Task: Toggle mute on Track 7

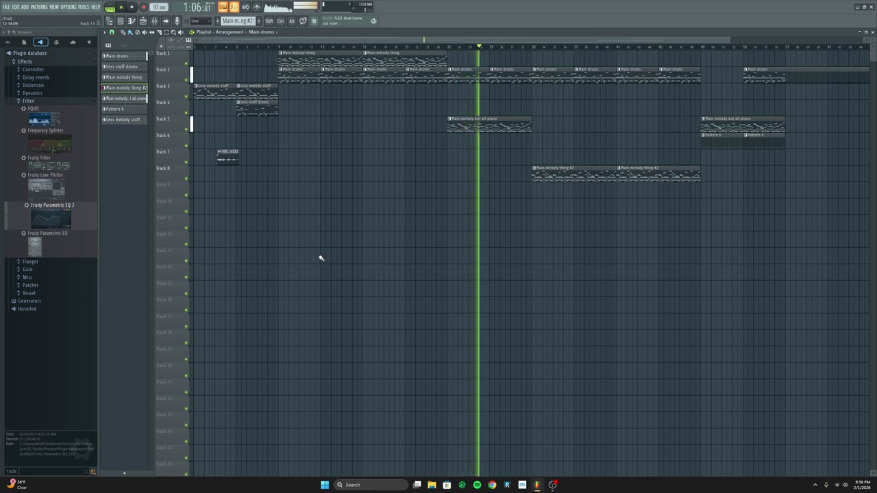Action: (x=186, y=162)
